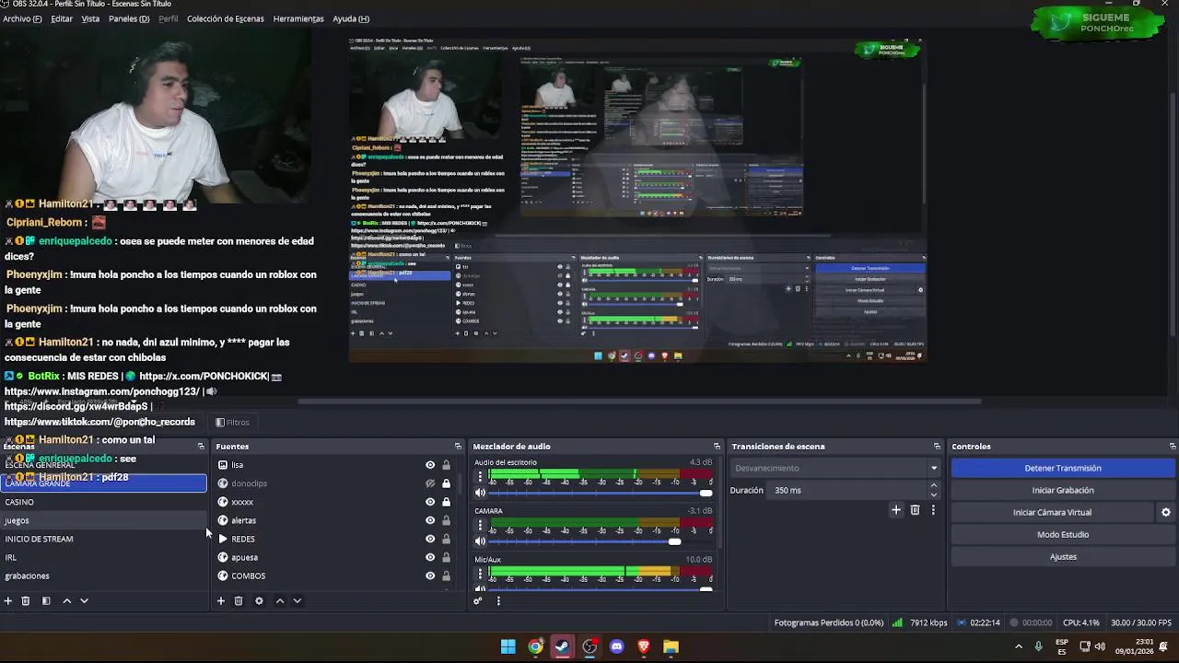The width and height of the screenshot is (1179, 663).
Task: Lock the alertas source
Action: tap(446, 520)
